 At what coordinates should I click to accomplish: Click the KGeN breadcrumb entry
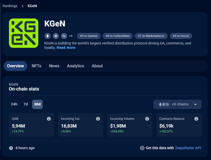click(x=32, y=6)
